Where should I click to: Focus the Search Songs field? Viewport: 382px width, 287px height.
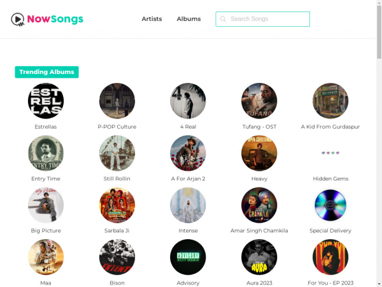point(267,19)
